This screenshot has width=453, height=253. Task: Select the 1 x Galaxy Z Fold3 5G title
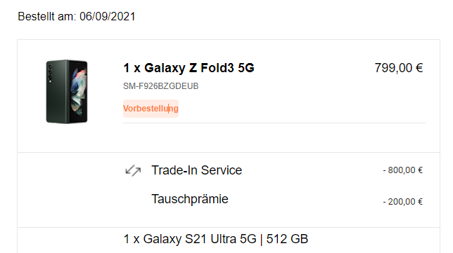point(189,68)
